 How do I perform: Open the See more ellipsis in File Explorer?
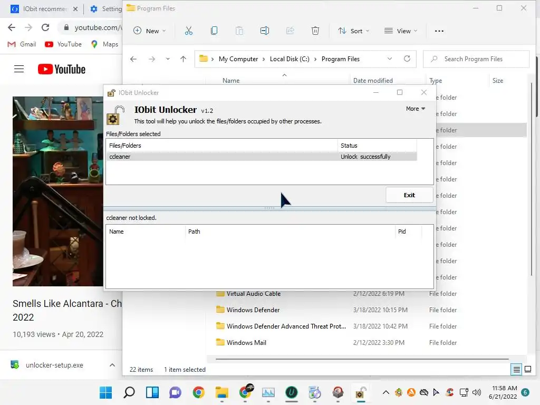(x=439, y=31)
